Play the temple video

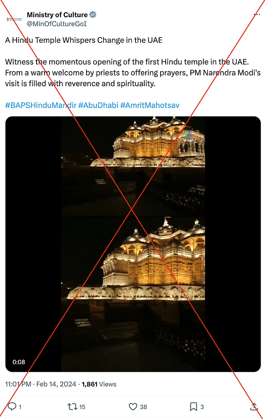pyautogui.click(x=133, y=244)
